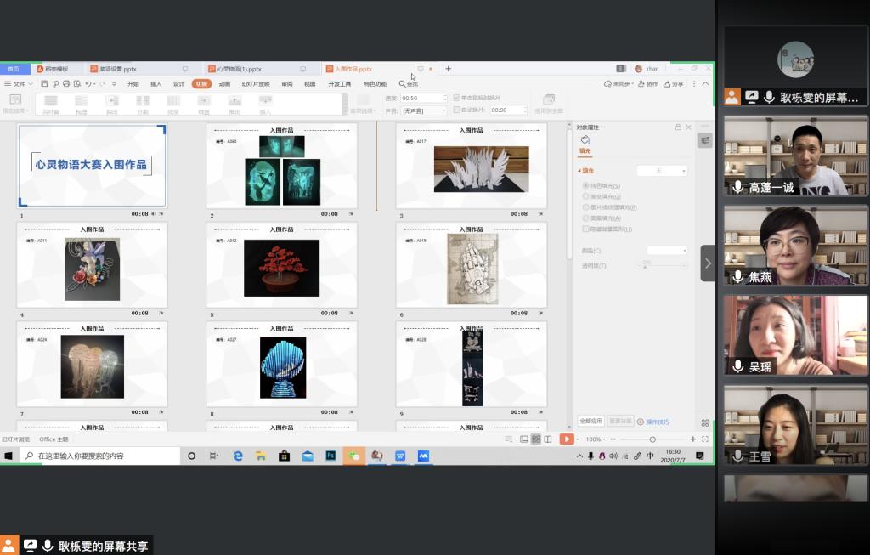Click the orange slideshow play button
Viewport: 870px width, 555px height.
coord(567,439)
